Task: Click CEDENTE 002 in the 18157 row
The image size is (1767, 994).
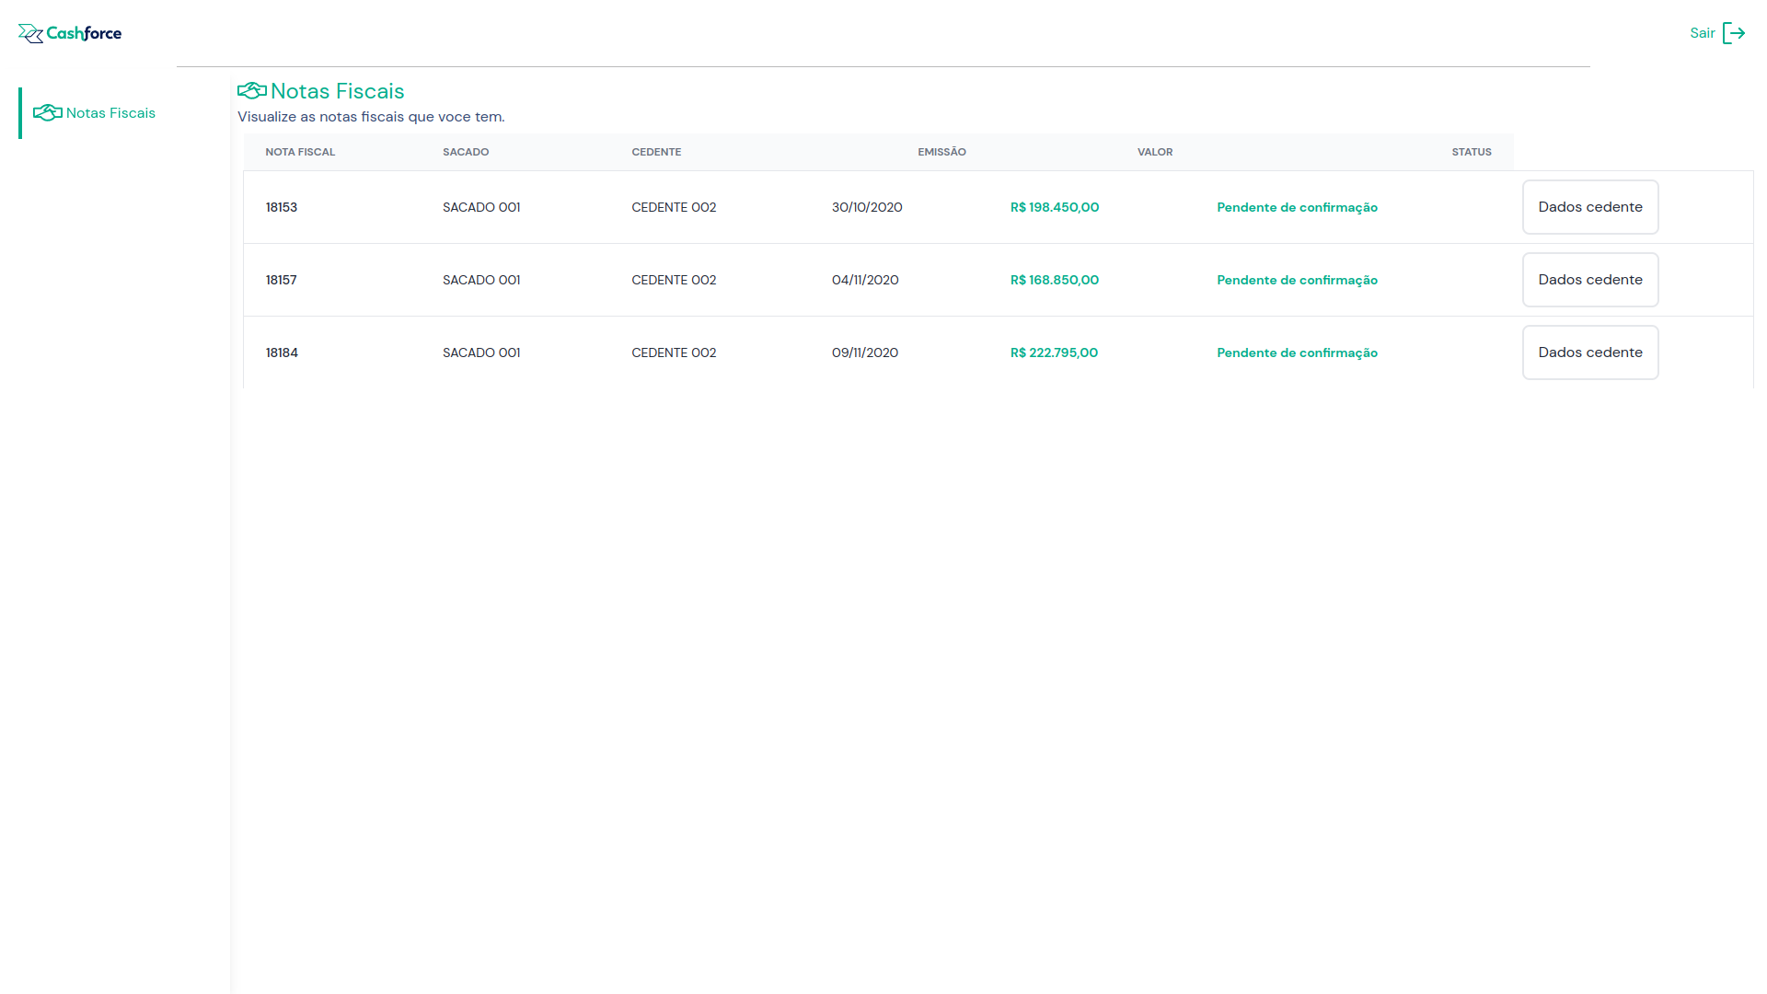Action: tap(673, 280)
